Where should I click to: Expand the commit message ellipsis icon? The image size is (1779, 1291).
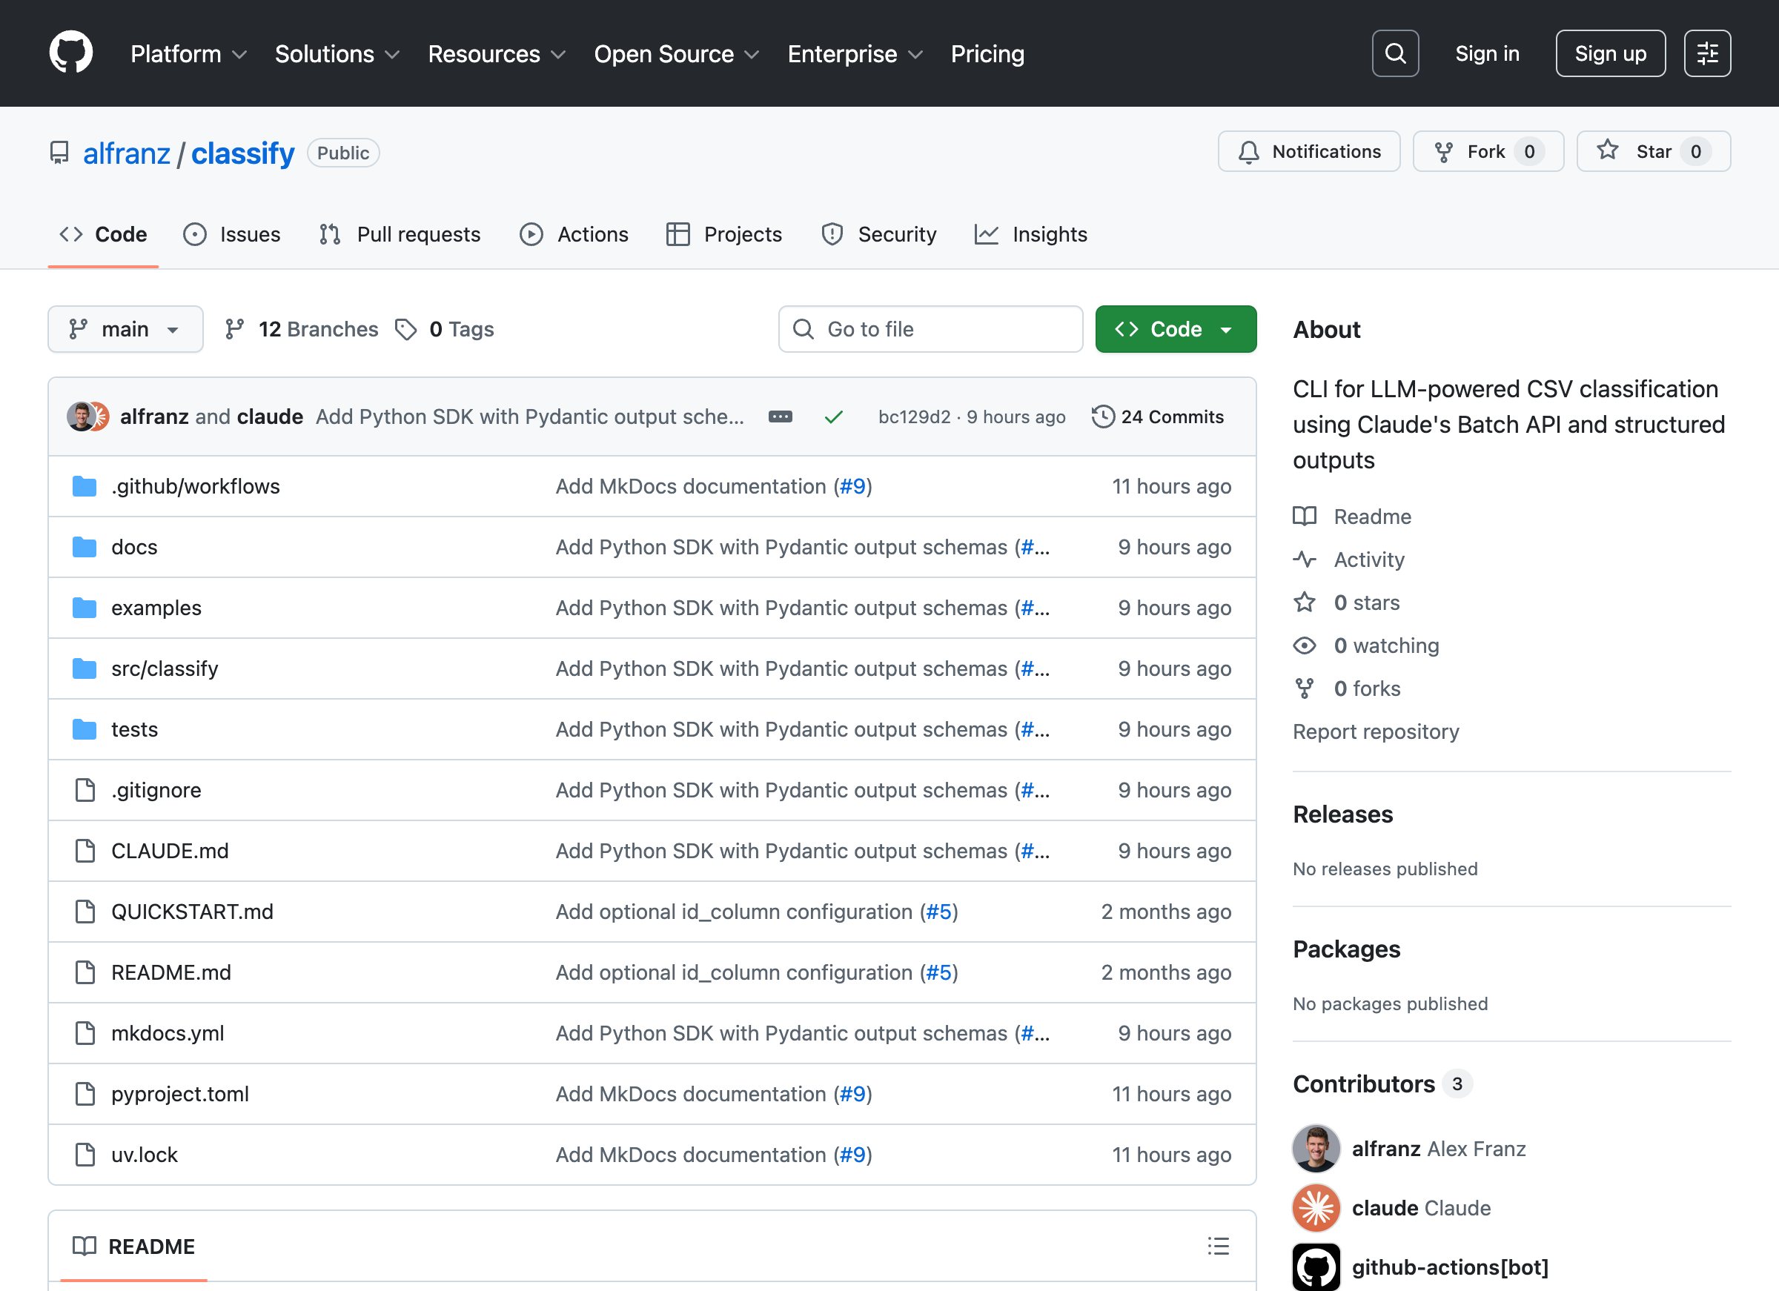pos(781,416)
